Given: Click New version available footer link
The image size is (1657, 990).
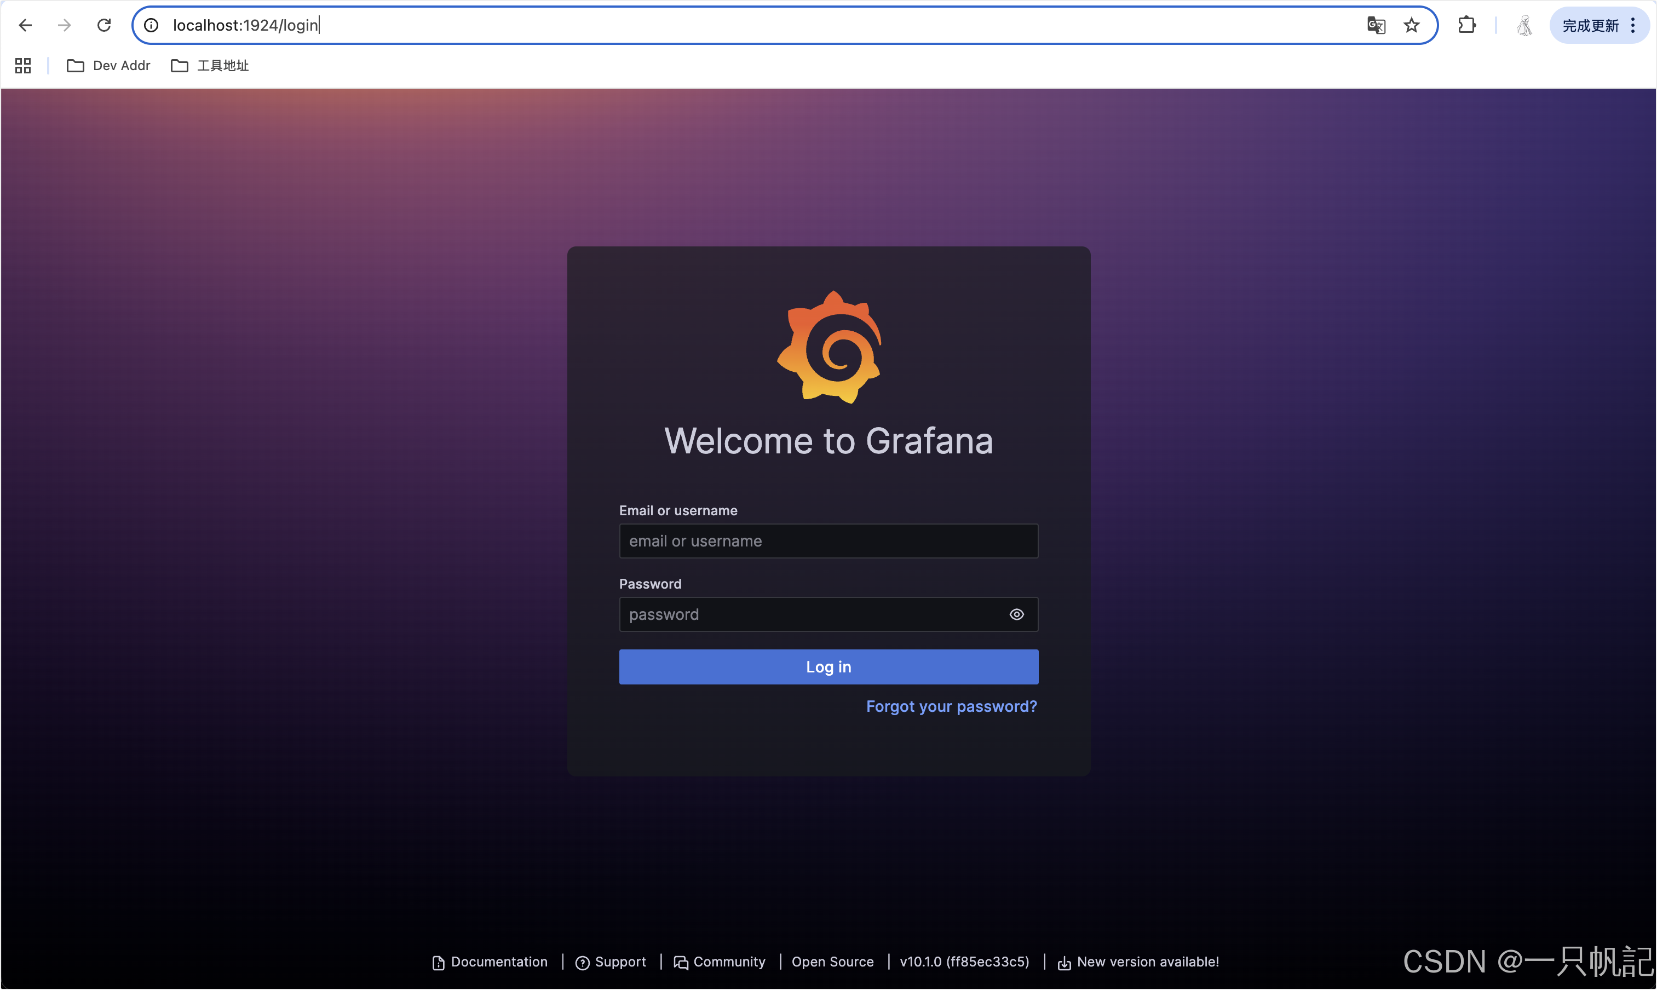Looking at the screenshot, I should click(1138, 962).
